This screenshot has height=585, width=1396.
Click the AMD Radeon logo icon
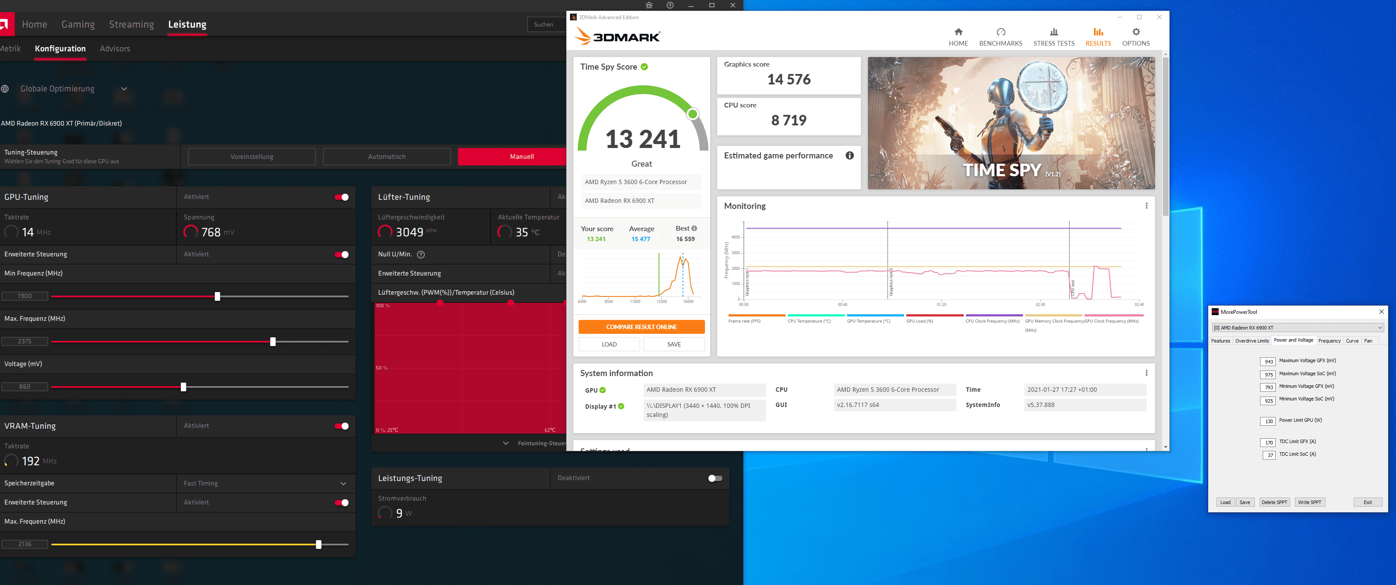click(x=5, y=24)
